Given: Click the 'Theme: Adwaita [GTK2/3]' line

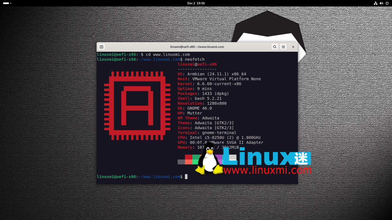Looking at the screenshot, I should pyautogui.click(x=206, y=123).
